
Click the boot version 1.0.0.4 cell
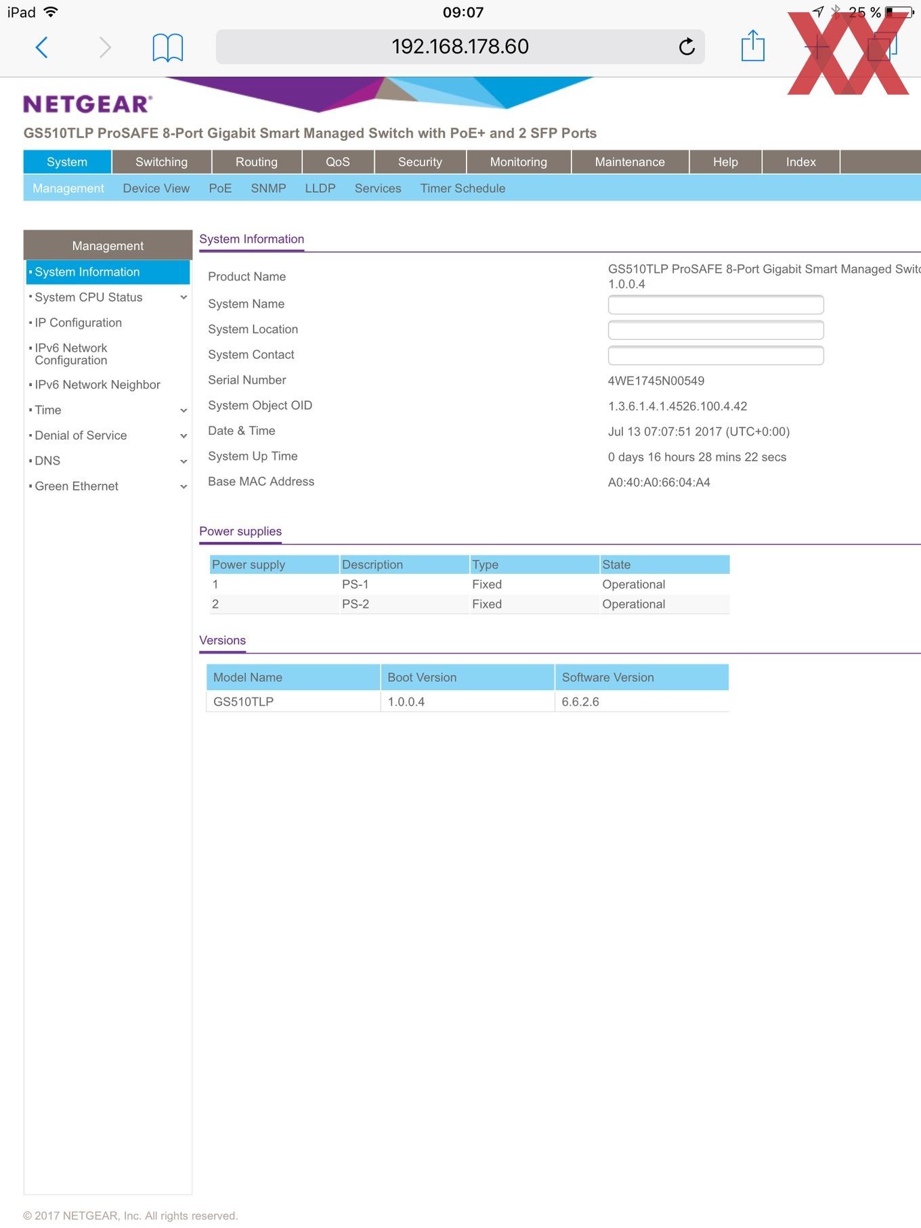467,702
